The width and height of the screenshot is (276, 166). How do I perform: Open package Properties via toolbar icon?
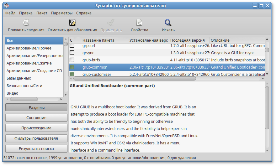point(139,23)
